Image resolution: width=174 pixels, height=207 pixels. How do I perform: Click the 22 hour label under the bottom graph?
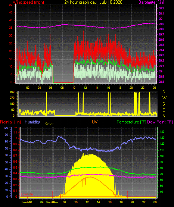[144, 202]
